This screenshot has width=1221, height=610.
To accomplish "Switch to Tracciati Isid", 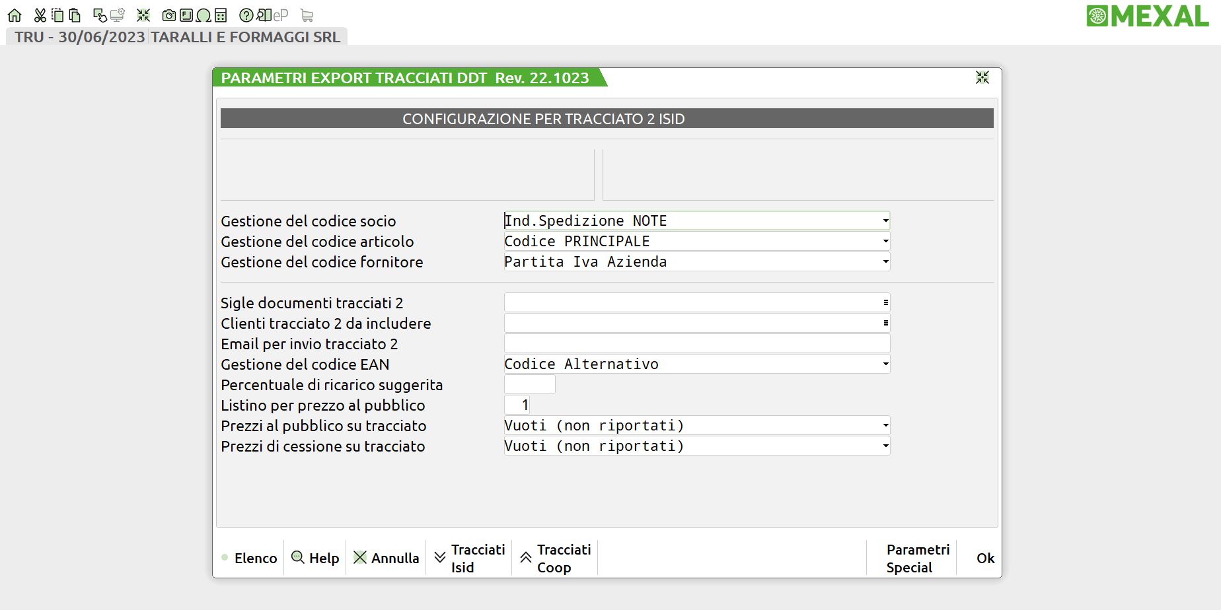I will pos(469,559).
